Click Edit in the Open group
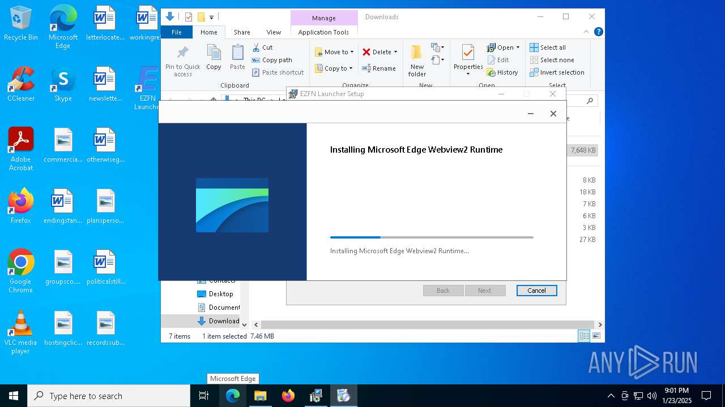The width and height of the screenshot is (725, 407). tap(498, 60)
